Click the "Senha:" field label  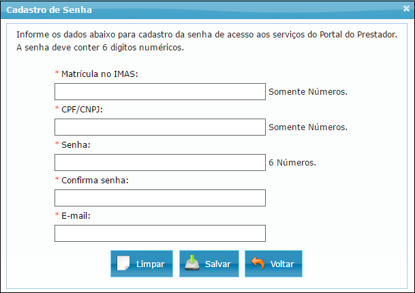(76, 144)
